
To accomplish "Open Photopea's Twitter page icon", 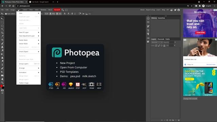I will (x=175, y=10).
